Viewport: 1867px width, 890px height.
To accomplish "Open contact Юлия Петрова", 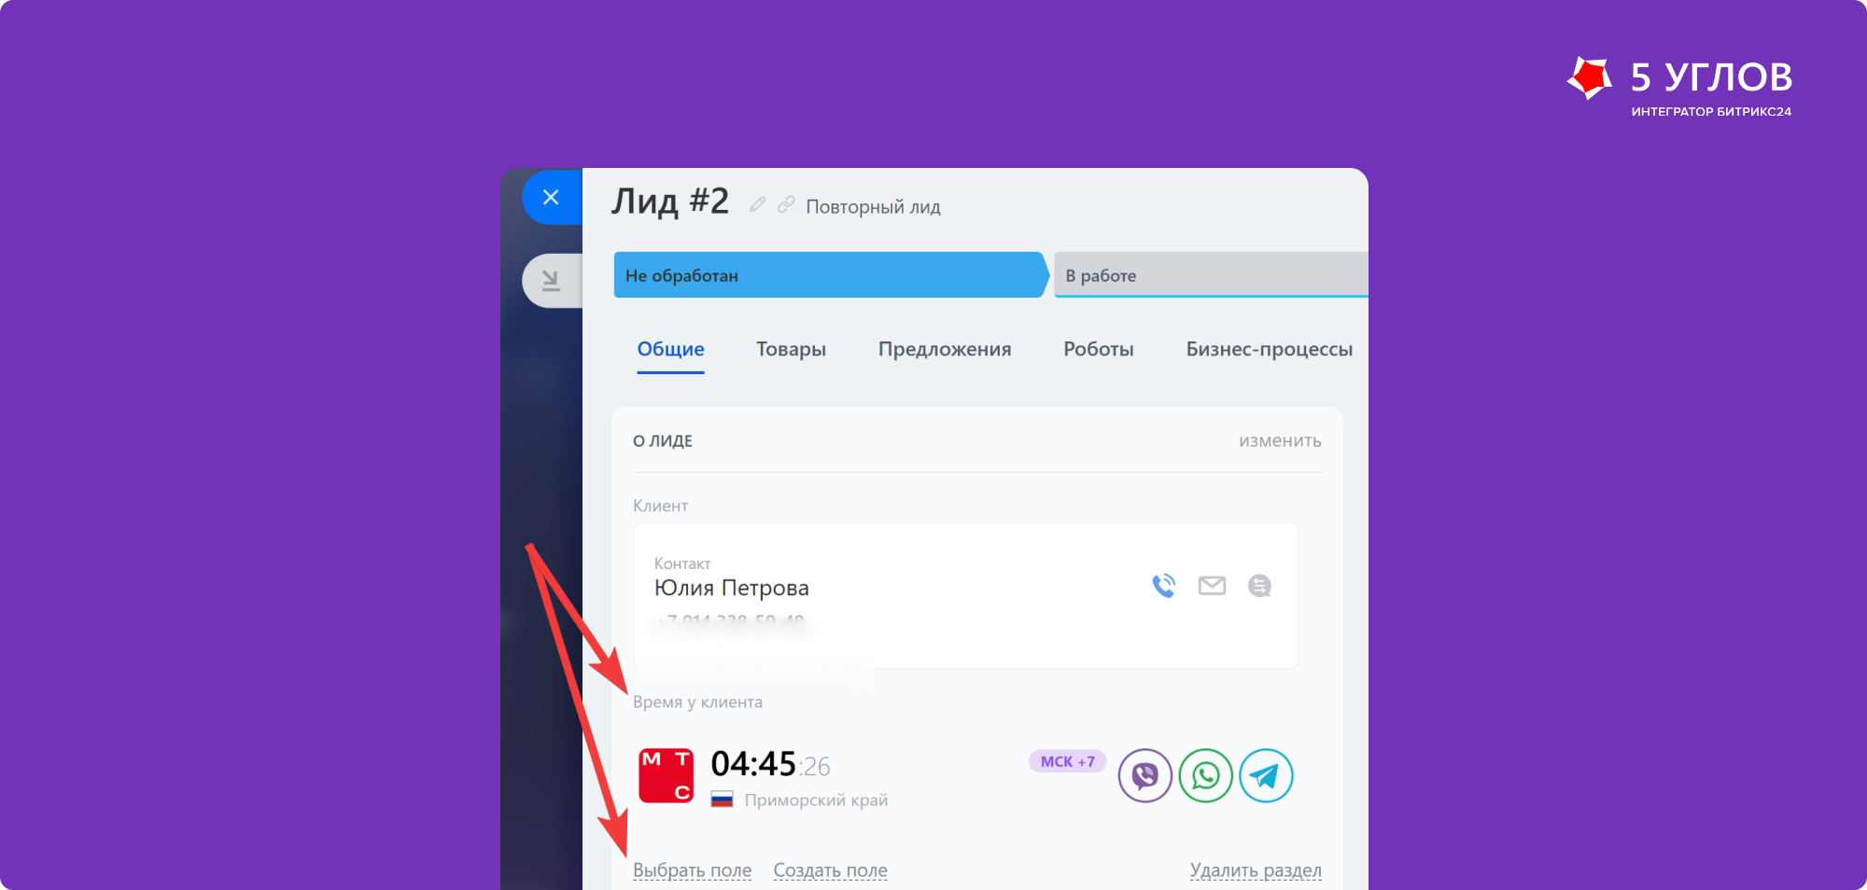I will click(731, 588).
